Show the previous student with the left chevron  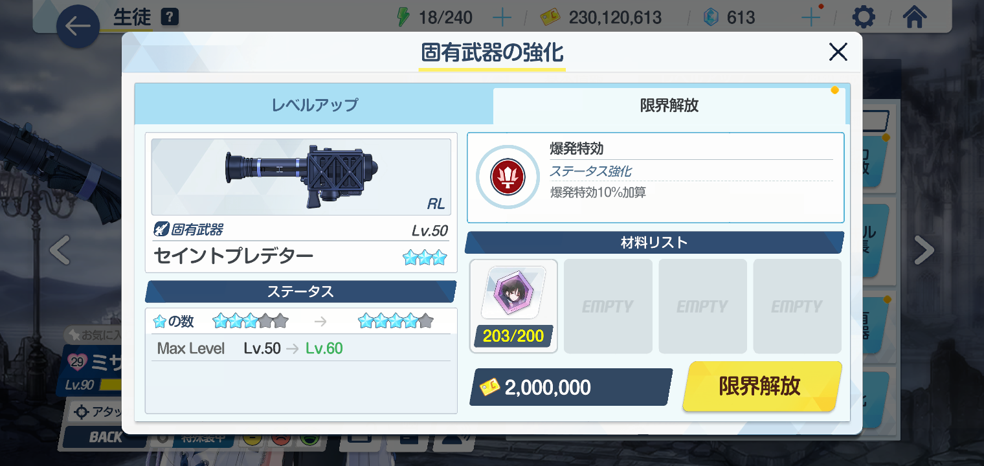pos(60,250)
